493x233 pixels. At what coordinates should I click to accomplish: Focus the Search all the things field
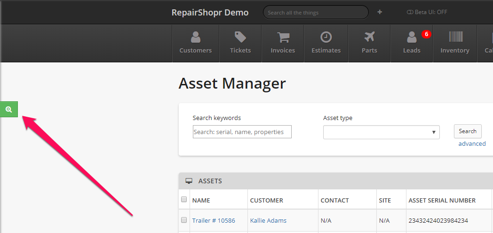[316, 13]
